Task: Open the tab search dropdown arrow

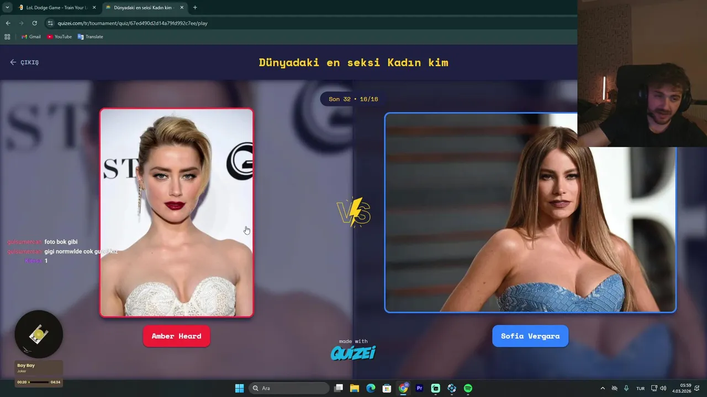Action: pos(7,8)
